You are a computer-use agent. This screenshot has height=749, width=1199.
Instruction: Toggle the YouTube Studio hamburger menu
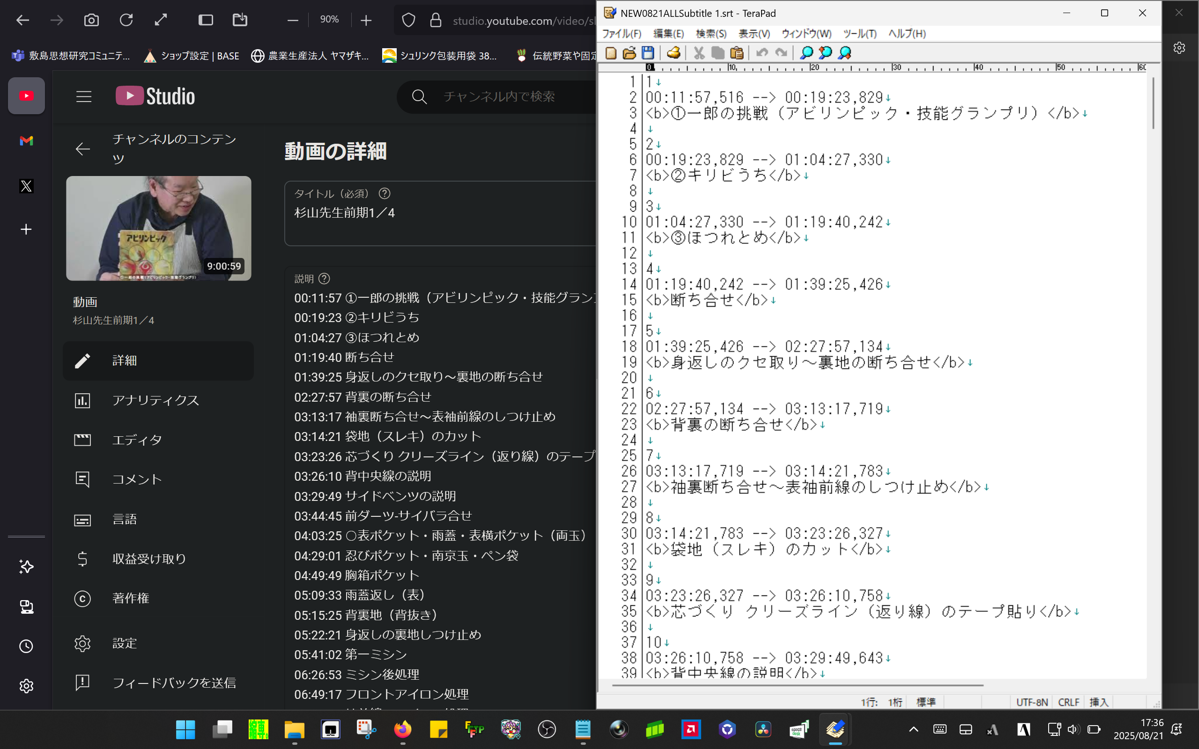click(84, 96)
